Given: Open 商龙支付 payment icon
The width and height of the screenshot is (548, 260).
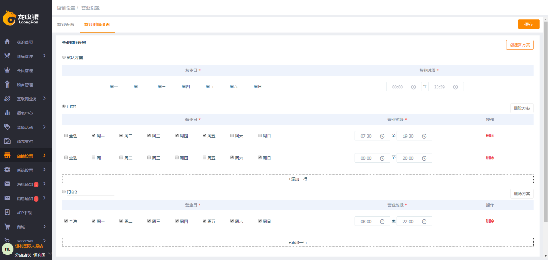Looking at the screenshot, I should [x=7, y=141].
